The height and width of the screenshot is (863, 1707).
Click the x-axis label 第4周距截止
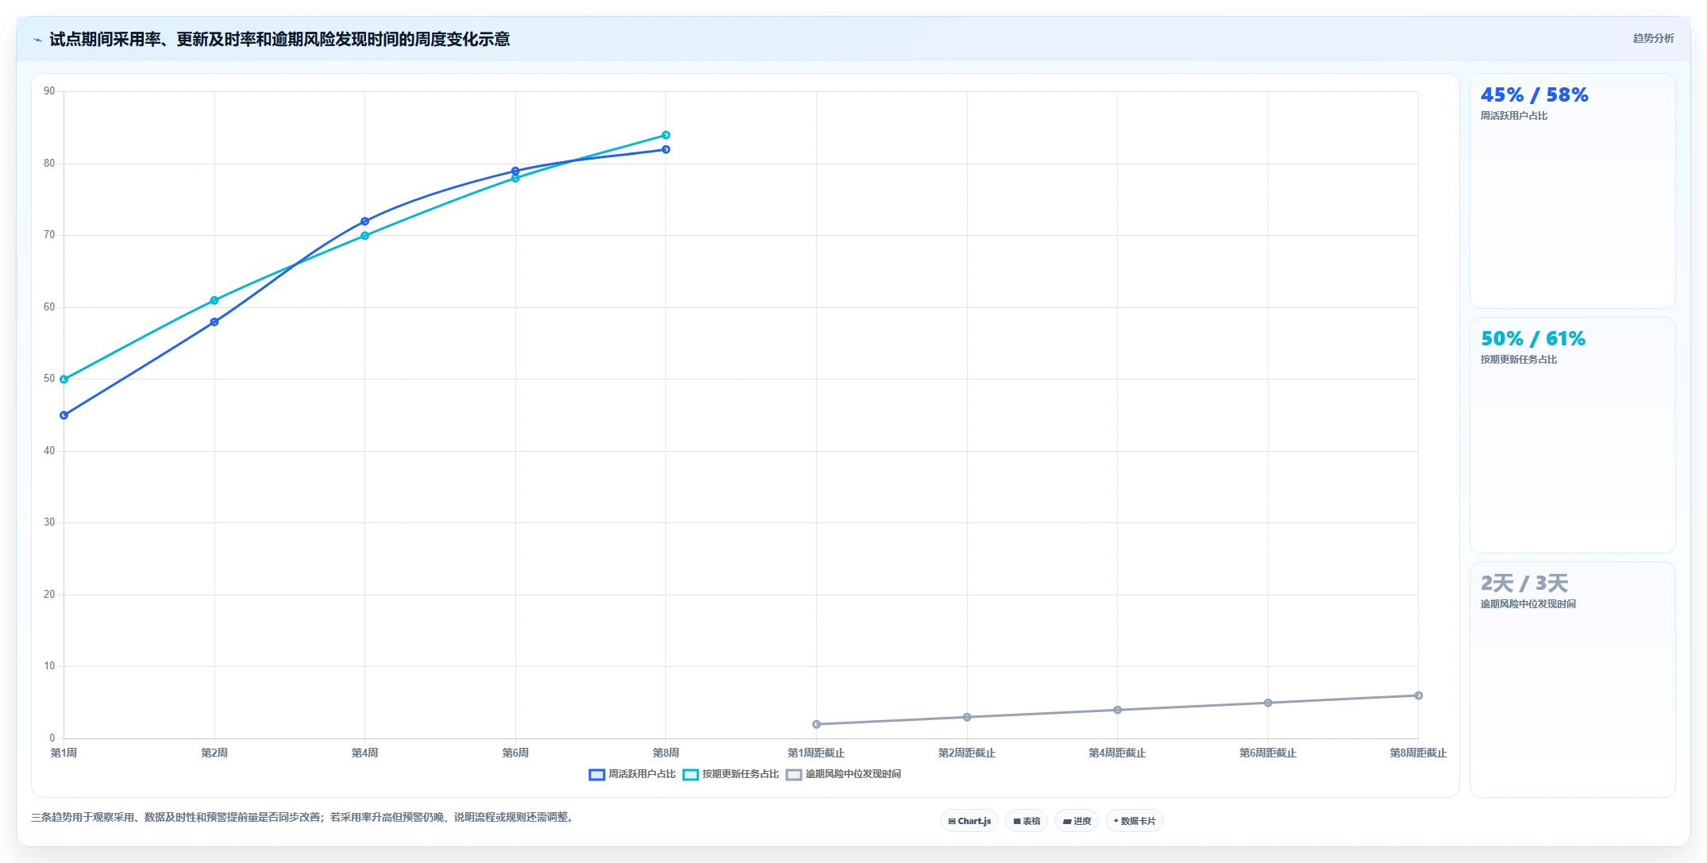pyautogui.click(x=1117, y=753)
